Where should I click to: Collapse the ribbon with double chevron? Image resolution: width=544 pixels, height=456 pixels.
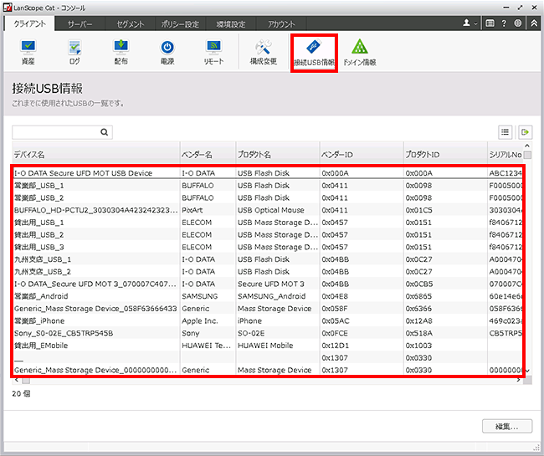pos(534,23)
